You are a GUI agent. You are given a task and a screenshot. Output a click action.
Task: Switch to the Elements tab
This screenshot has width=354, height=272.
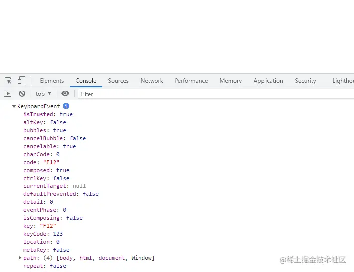pyautogui.click(x=52, y=81)
